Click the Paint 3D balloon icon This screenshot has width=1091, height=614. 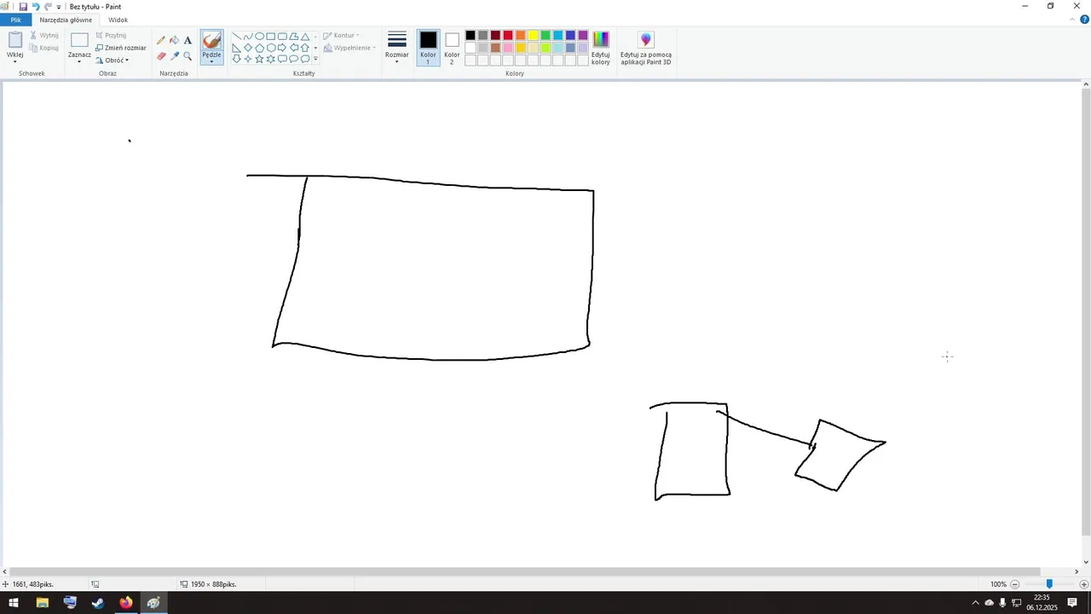coord(645,39)
